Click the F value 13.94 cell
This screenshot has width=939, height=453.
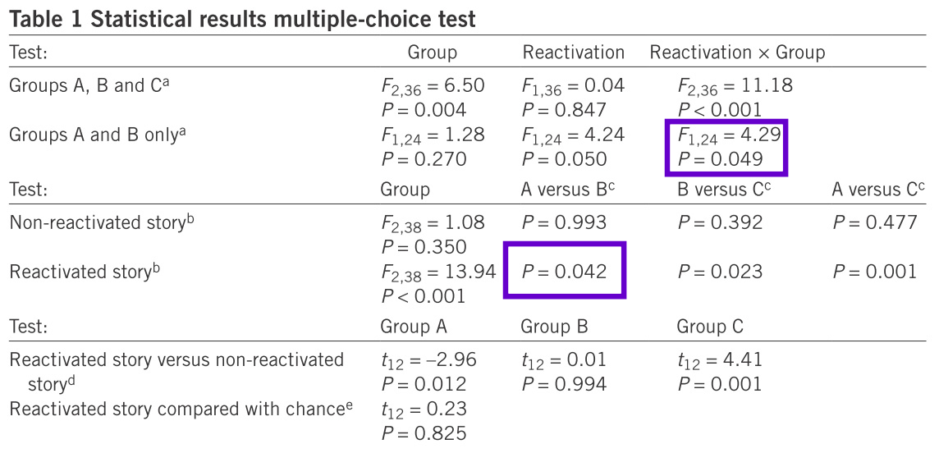click(x=437, y=272)
